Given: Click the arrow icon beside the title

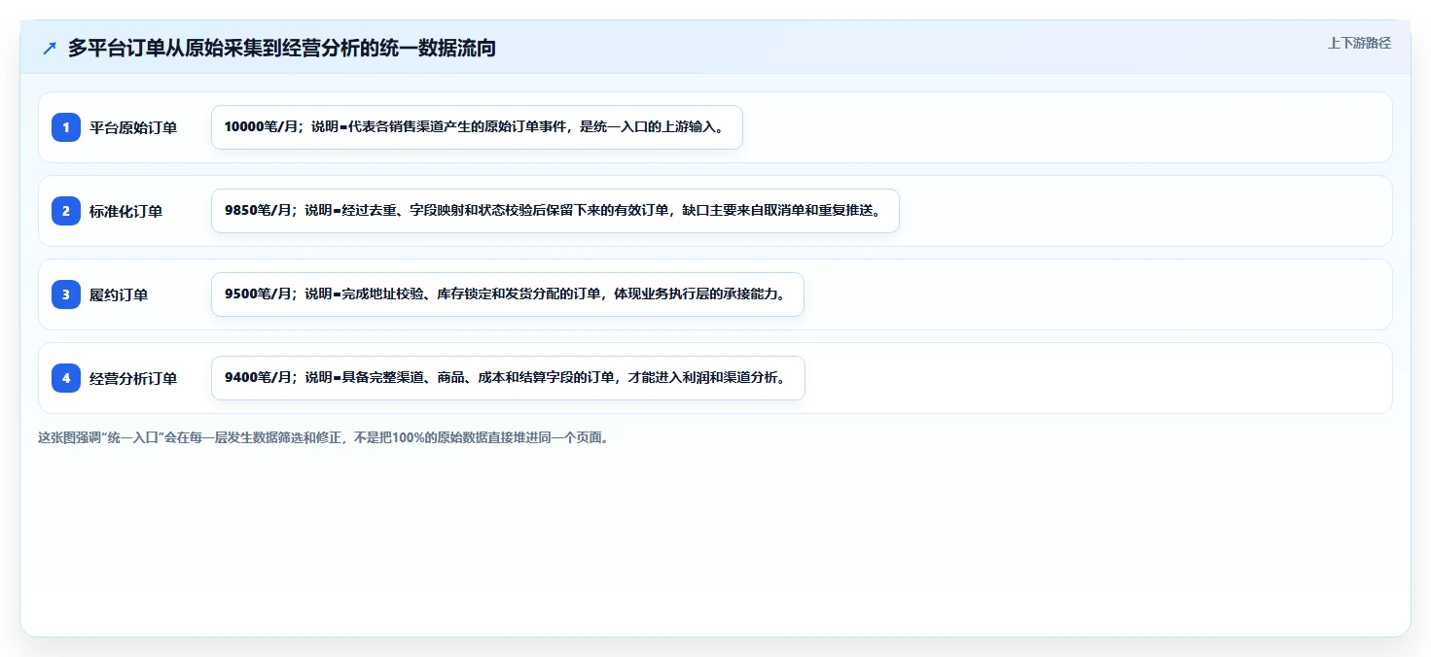Looking at the screenshot, I should (x=50, y=48).
